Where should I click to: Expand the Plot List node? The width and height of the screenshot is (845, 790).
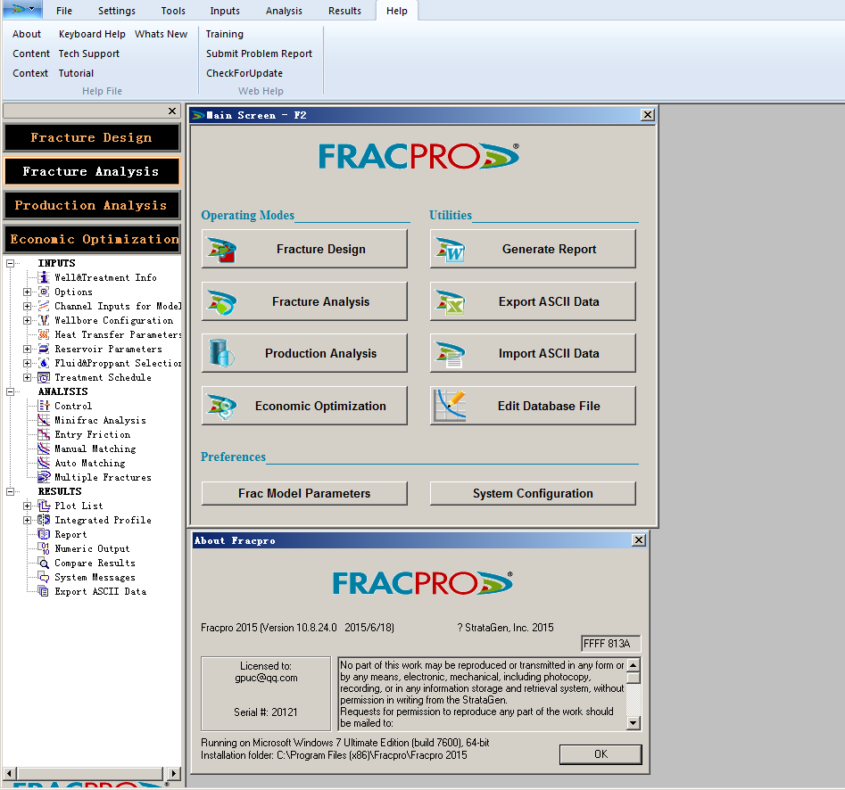[27, 506]
